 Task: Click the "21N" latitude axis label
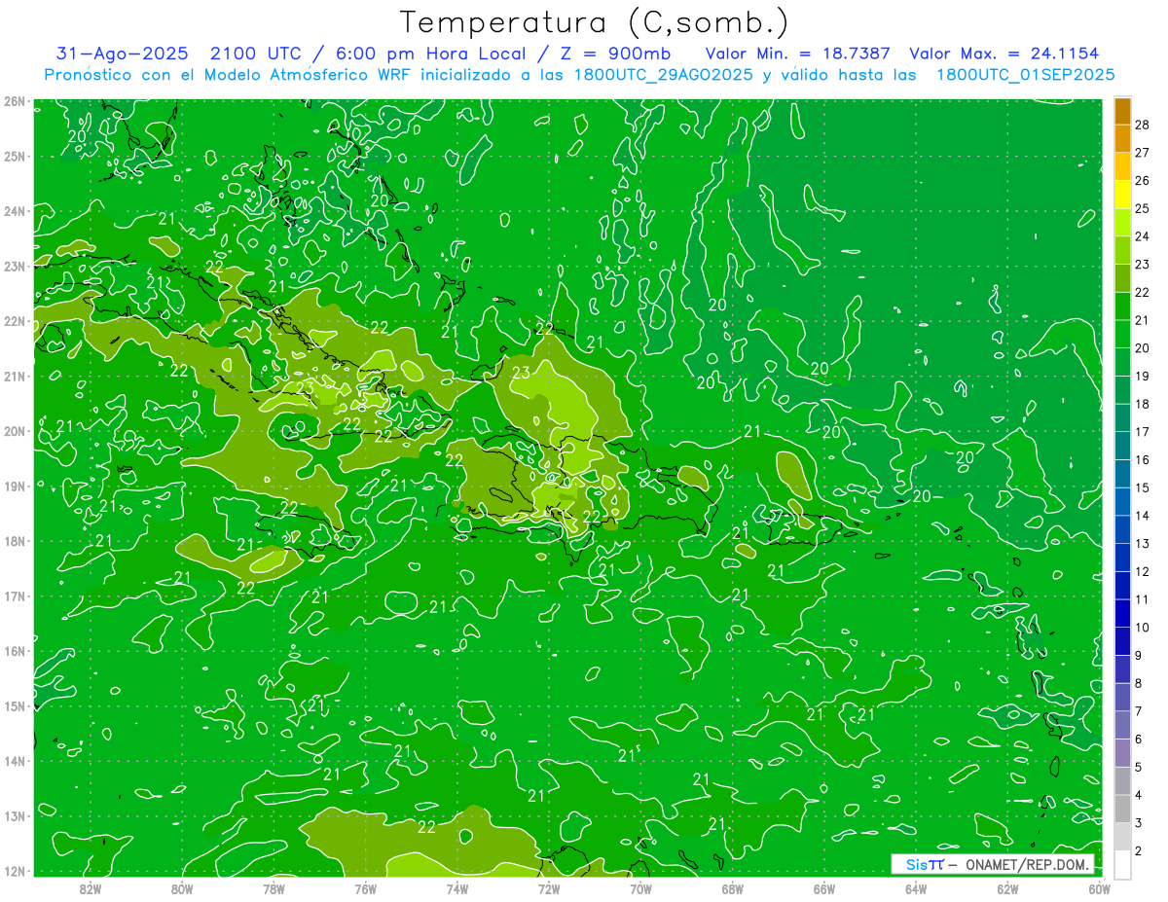pyautogui.click(x=15, y=376)
